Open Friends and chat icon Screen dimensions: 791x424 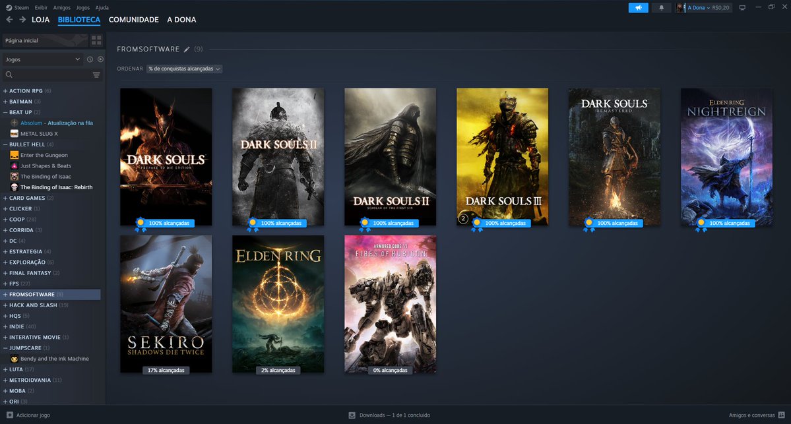(781, 415)
